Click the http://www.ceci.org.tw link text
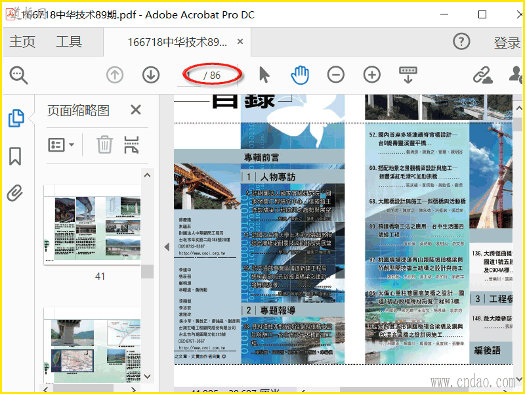 pos(202,253)
